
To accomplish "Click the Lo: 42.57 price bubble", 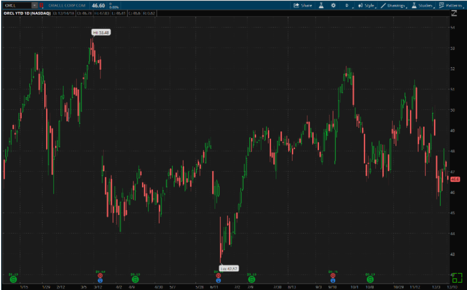I will pyautogui.click(x=229, y=269).
